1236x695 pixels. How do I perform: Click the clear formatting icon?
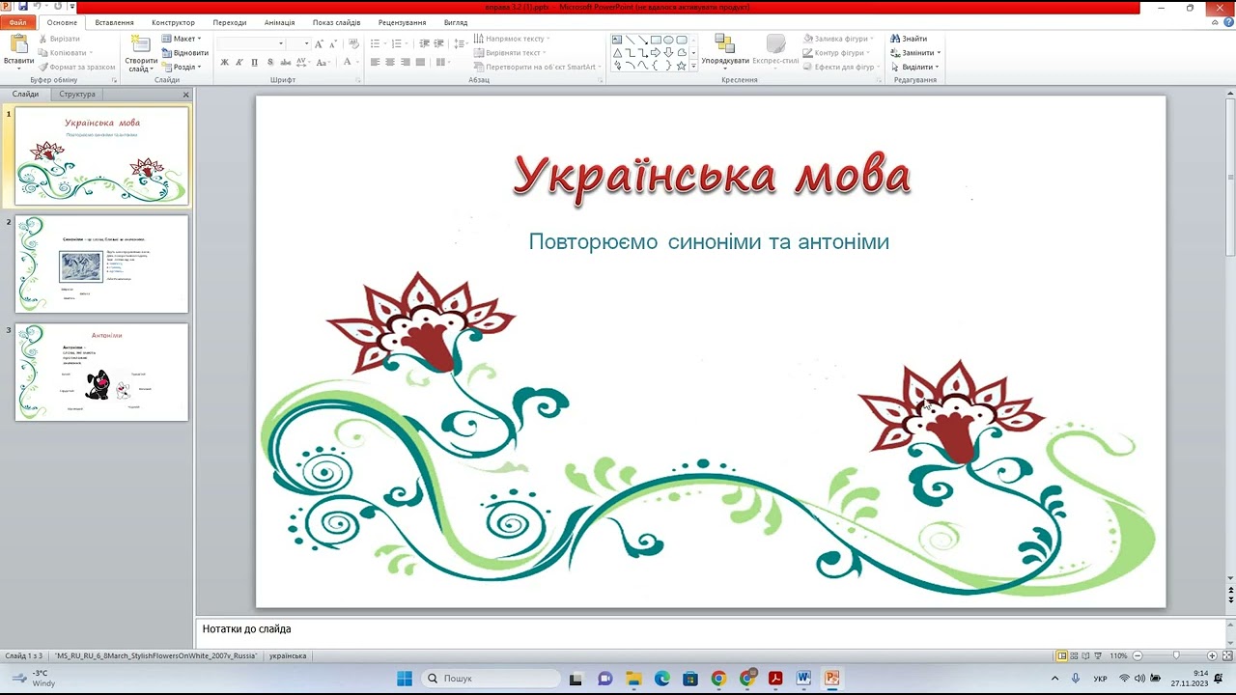point(353,43)
